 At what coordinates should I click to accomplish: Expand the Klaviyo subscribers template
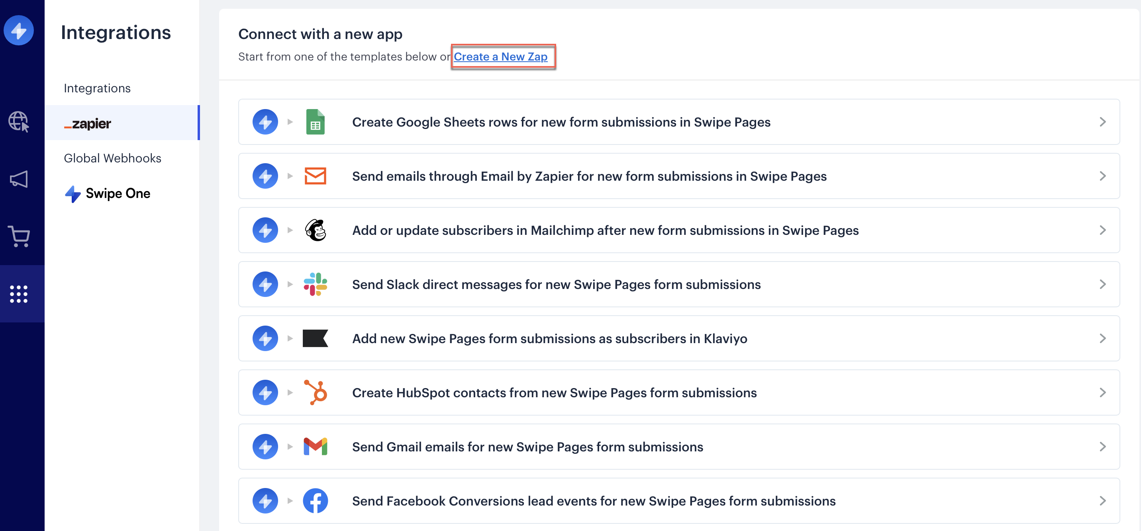1102,338
